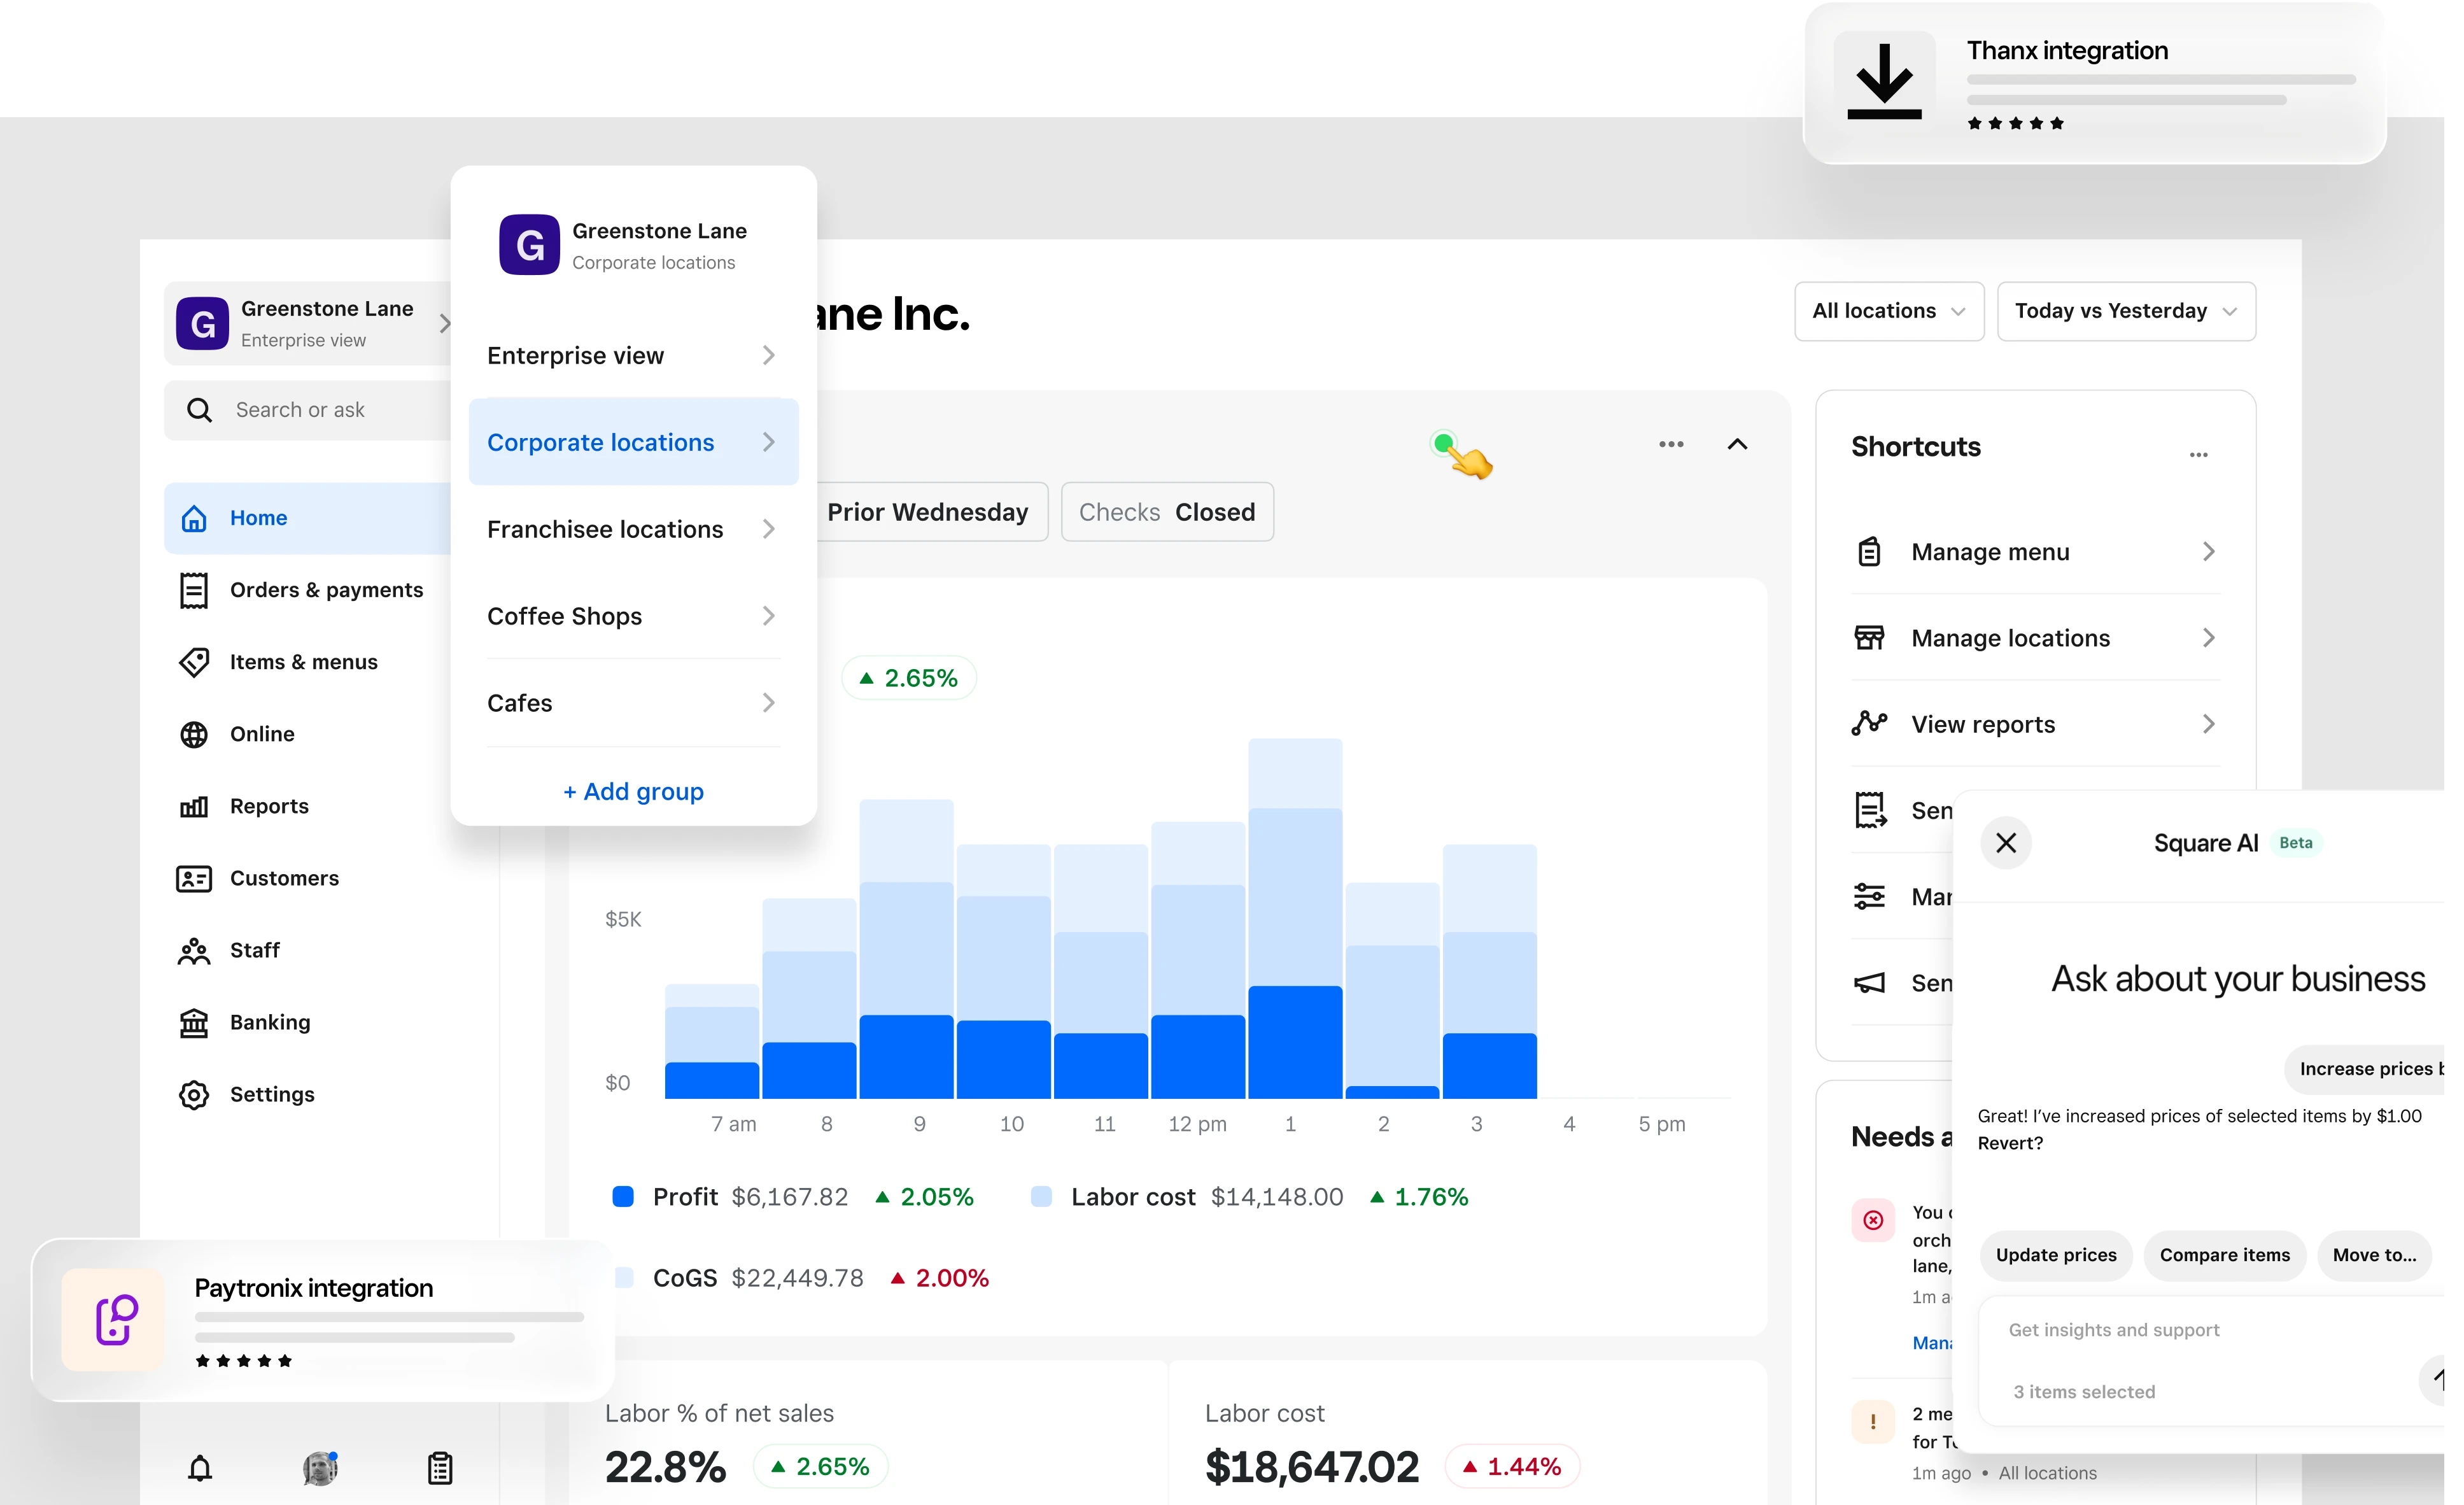
Task: Open the clipboard icon in bottom bar
Action: (x=440, y=1468)
